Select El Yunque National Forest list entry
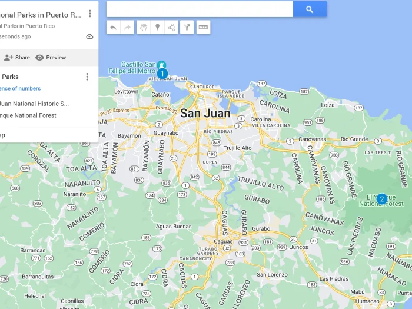 click(x=28, y=115)
